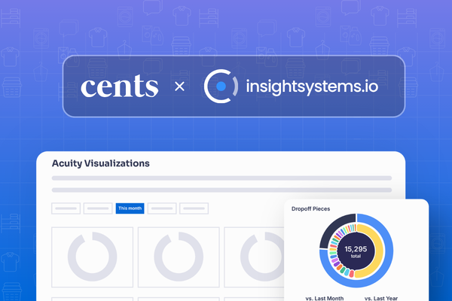Click the insightsystems.io circular logo icon
The width and height of the screenshot is (452, 301).
click(x=221, y=86)
